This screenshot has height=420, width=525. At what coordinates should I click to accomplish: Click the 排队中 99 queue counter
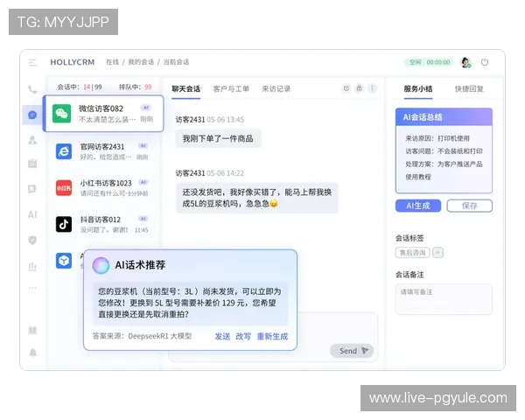[136, 87]
